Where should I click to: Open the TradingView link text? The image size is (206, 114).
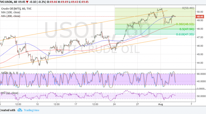point(31,110)
